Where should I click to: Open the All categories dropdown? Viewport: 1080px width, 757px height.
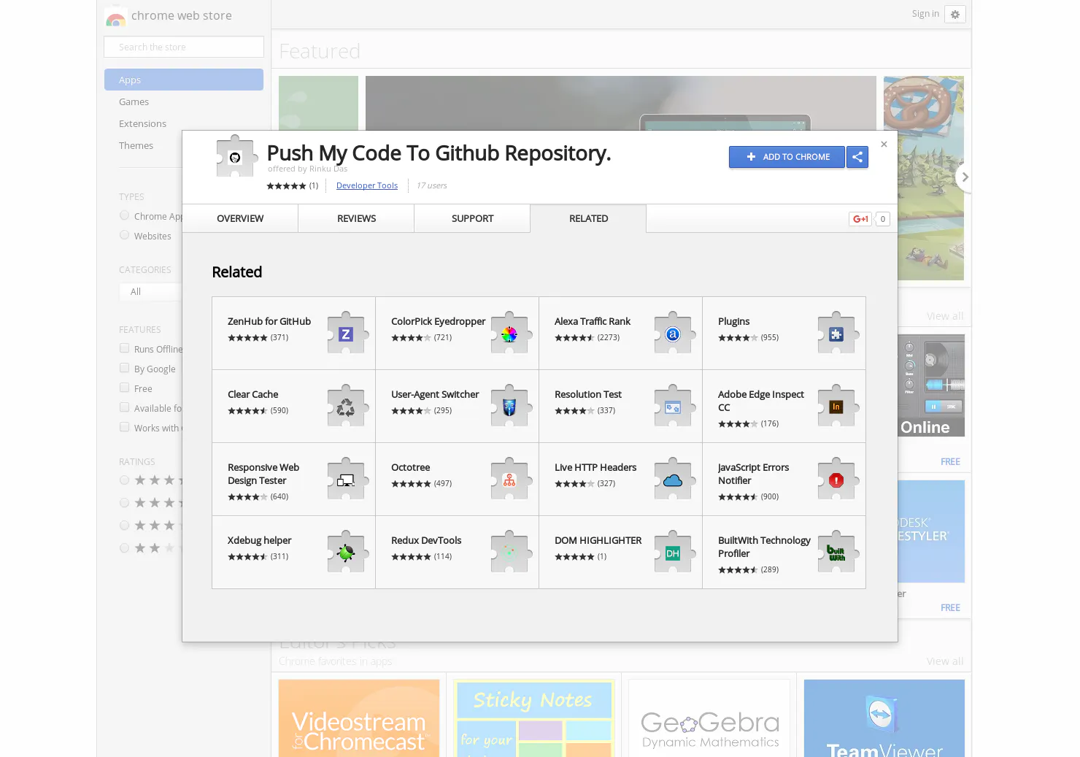(150, 292)
